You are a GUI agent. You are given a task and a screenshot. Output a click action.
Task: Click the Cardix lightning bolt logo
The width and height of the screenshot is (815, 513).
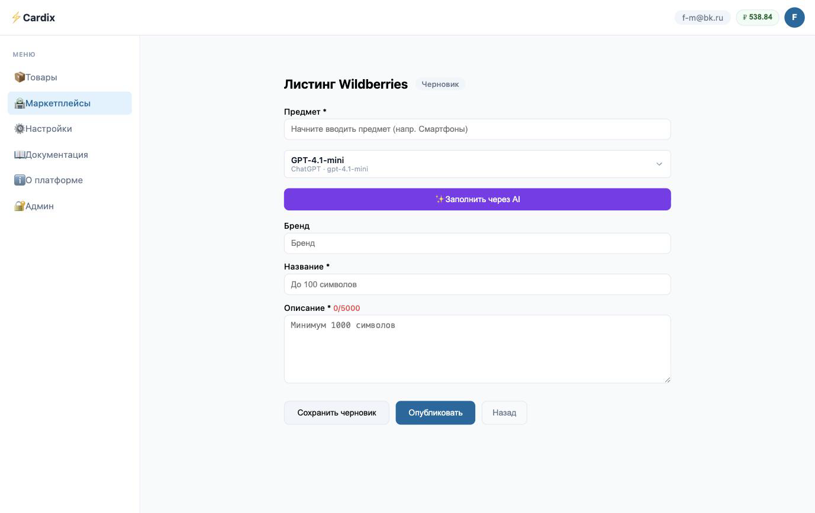click(16, 18)
